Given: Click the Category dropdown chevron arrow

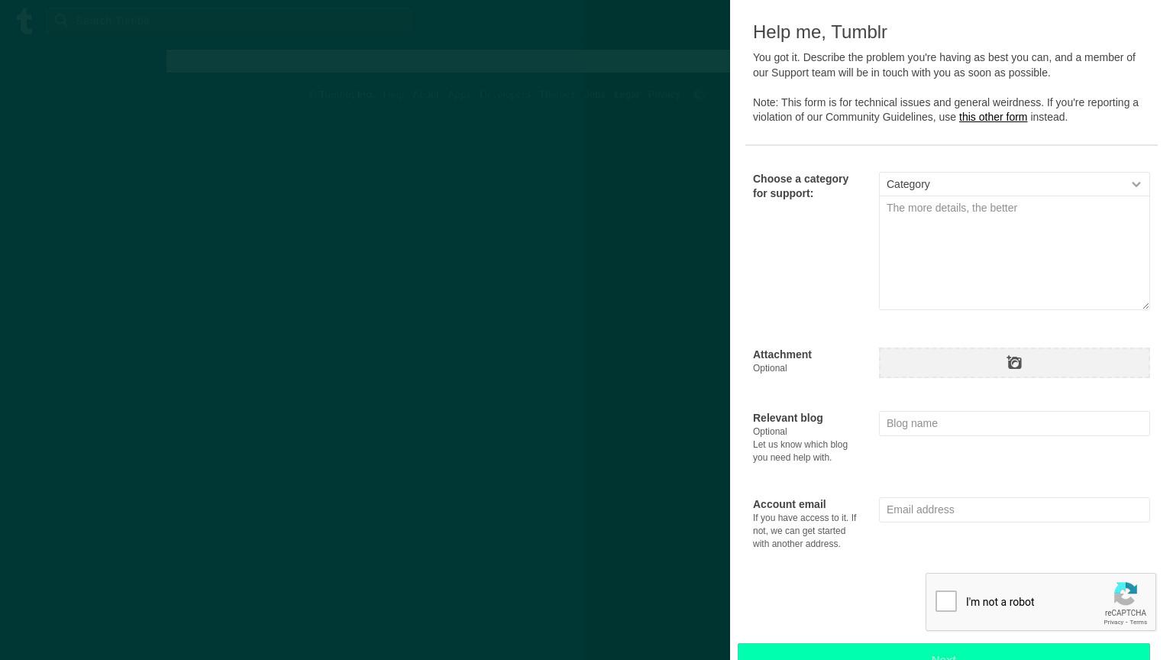Looking at the screenshot, I should click(1136, 185).
